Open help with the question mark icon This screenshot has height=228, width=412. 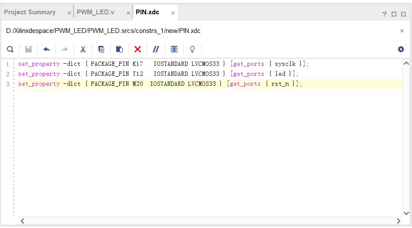click(x=384, y=14)
